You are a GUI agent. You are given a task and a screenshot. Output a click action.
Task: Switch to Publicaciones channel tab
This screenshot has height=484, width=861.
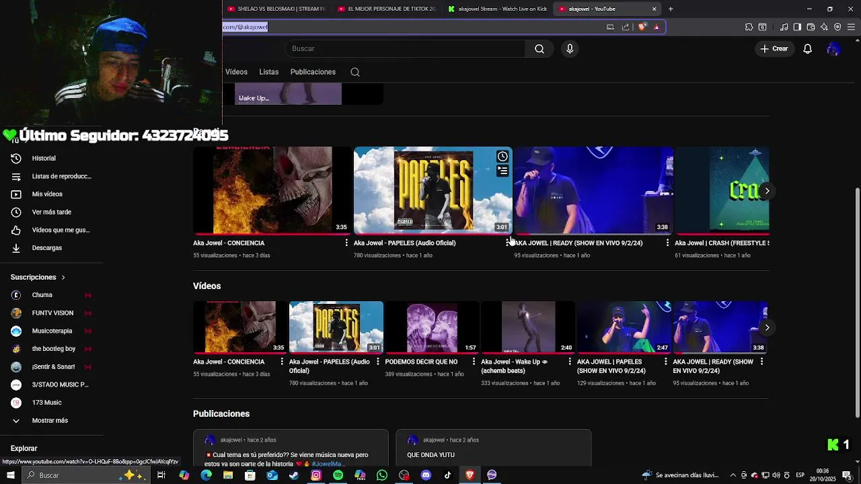pos(313,72)
